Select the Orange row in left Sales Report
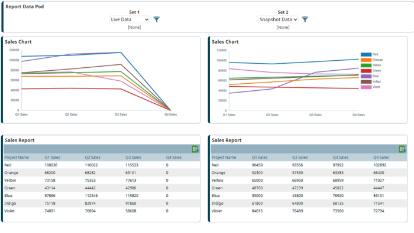 (x=102, y=173)
